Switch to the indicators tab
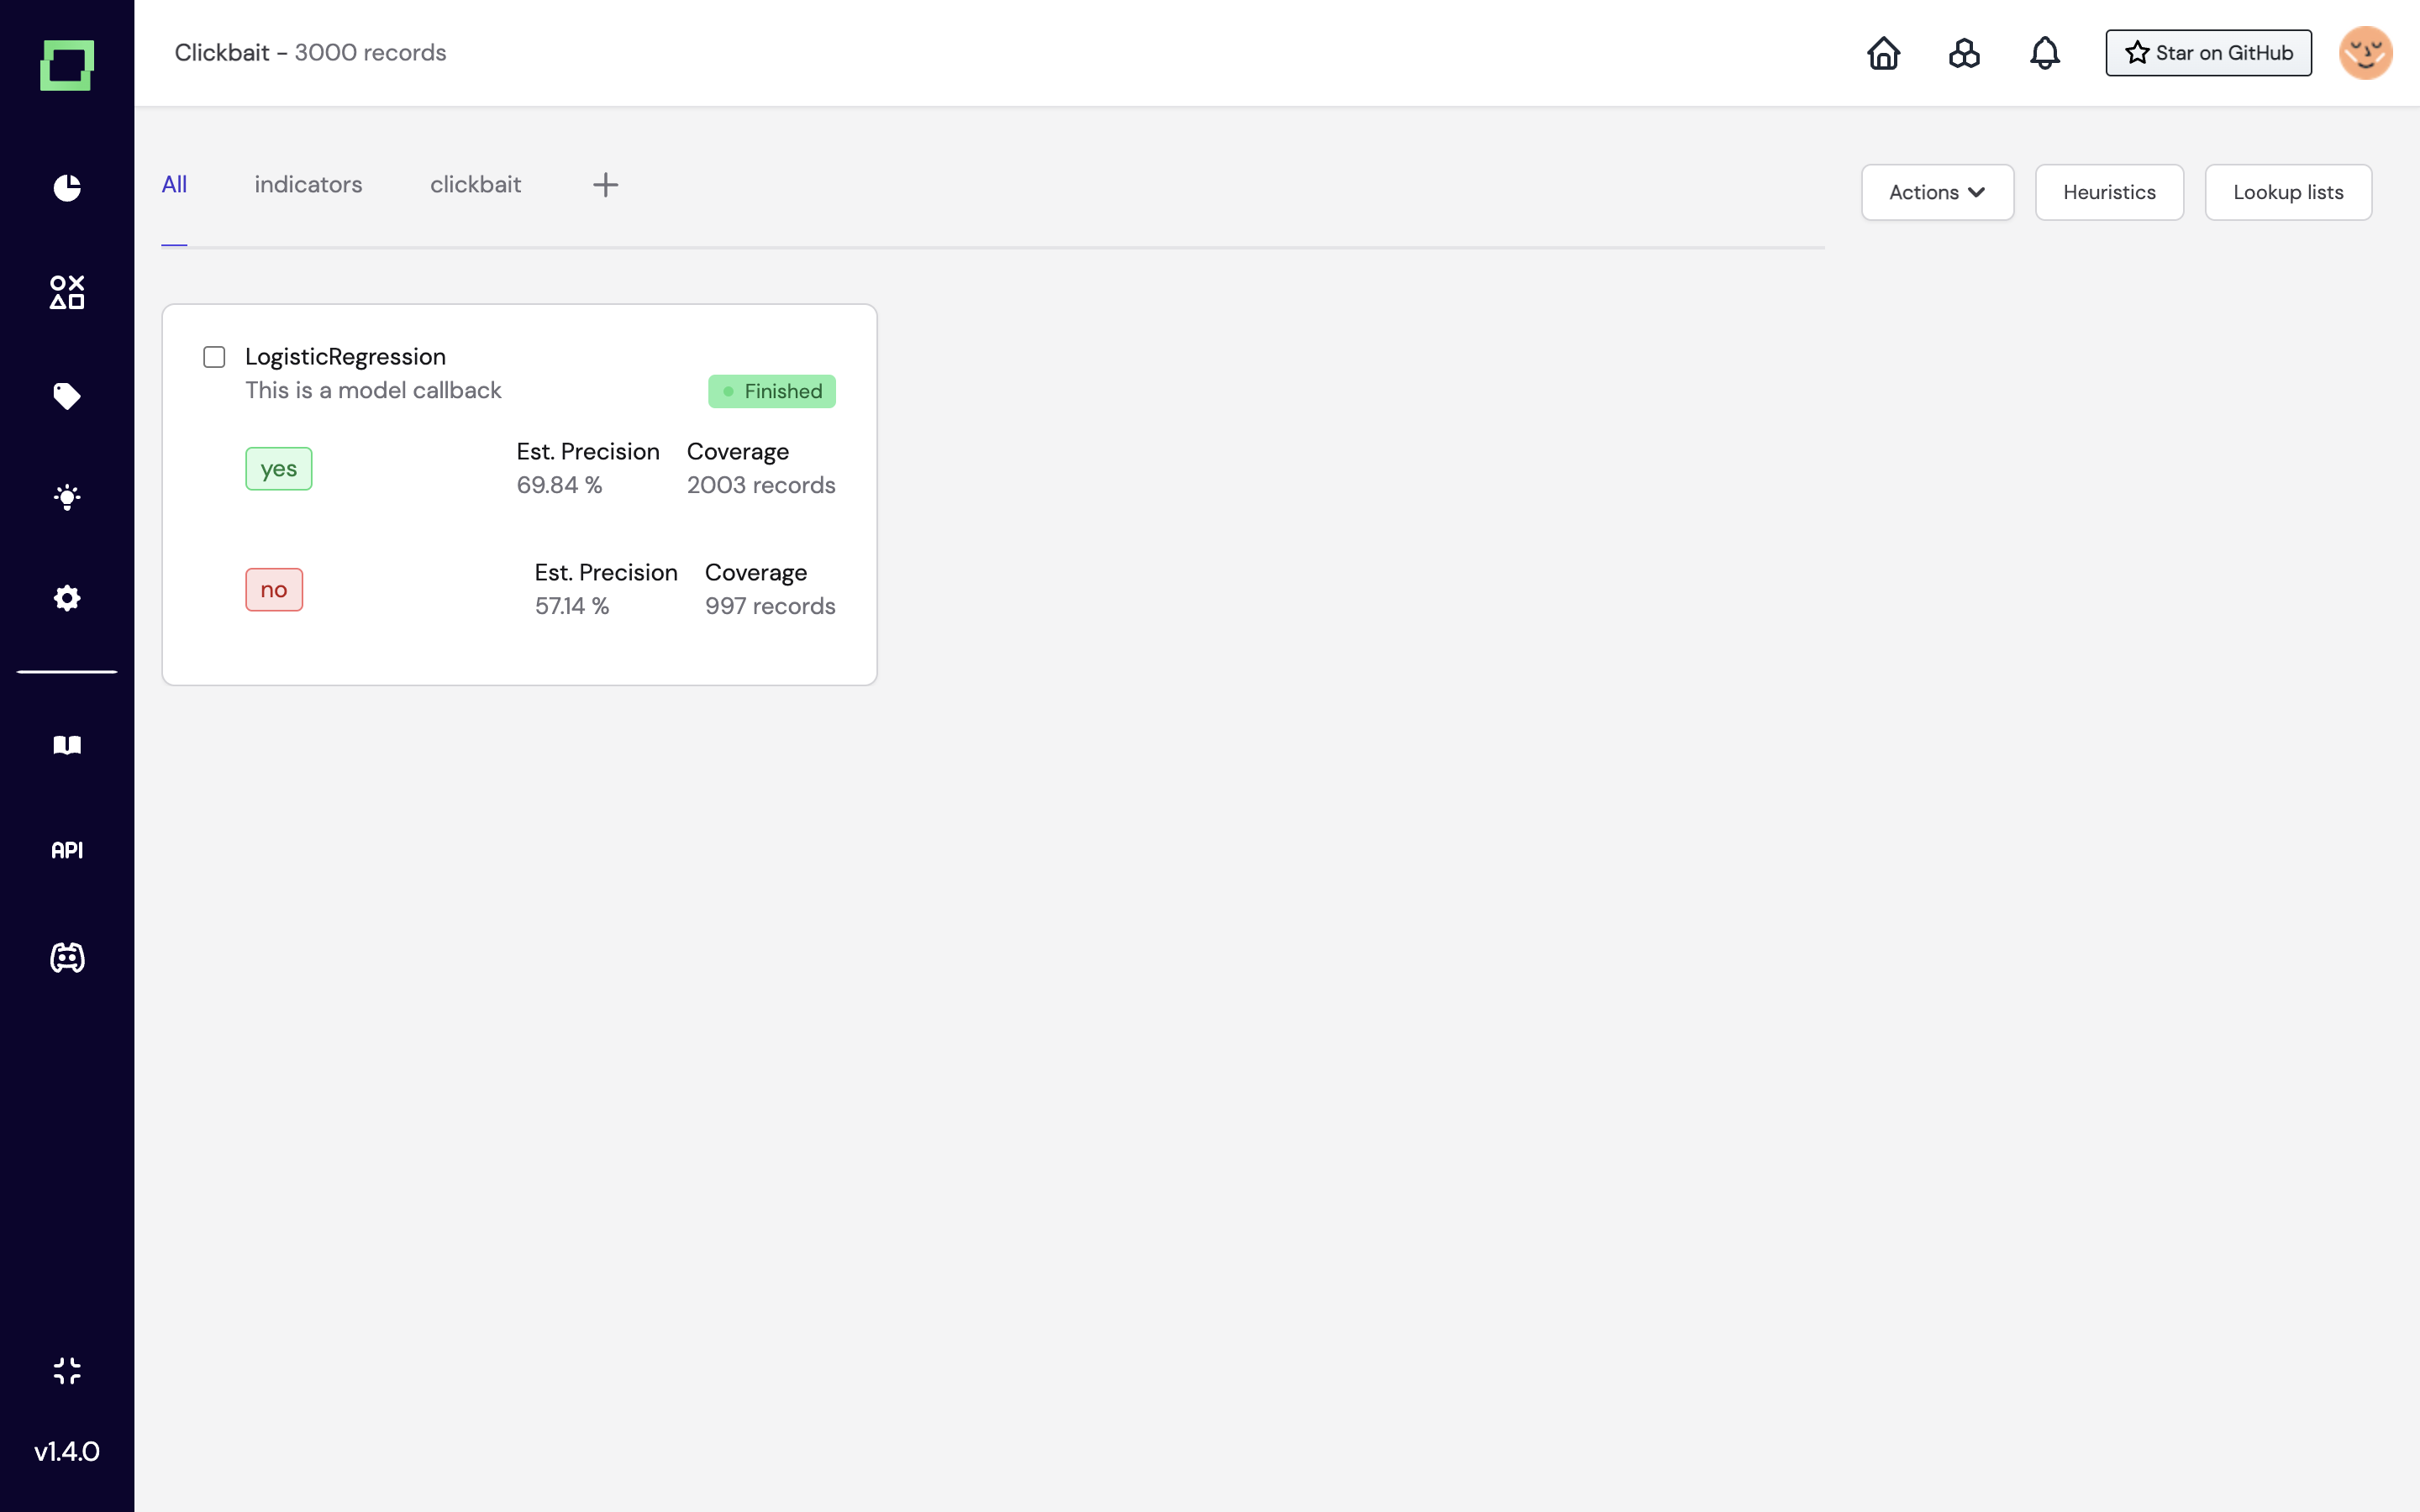Viewport: 2420px width, 1512px height. coord(308,185)
